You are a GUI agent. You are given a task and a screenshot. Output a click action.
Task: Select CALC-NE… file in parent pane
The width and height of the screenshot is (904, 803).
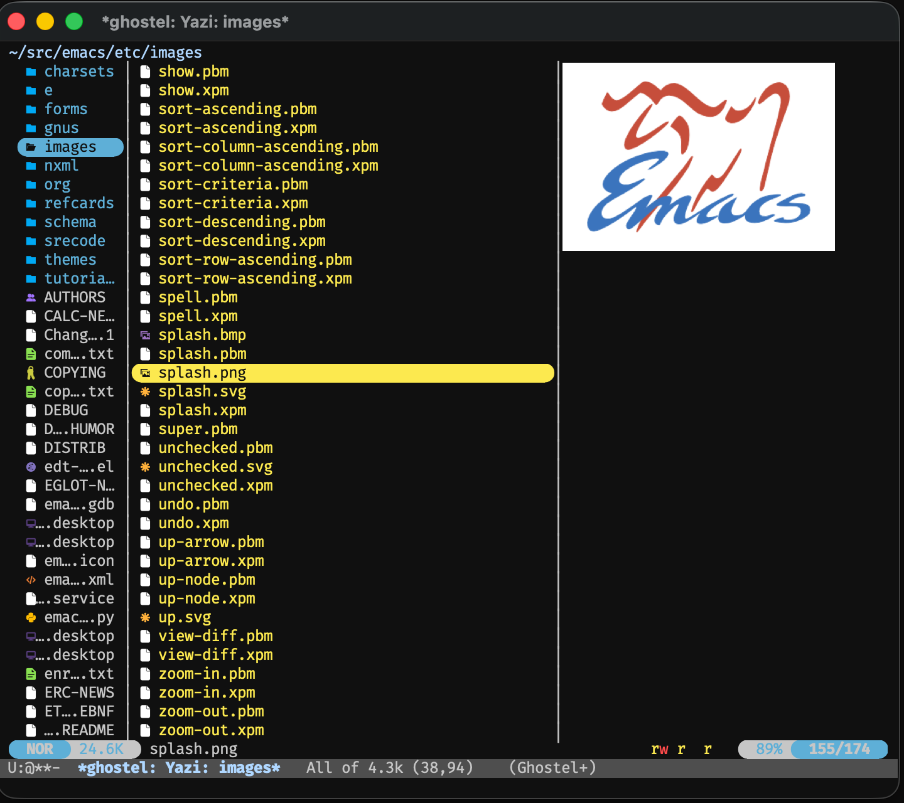pyautogui.click(x=79, y=316)
